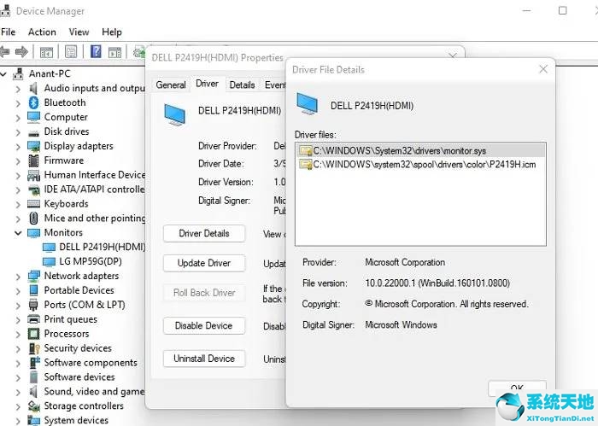Expand the Audio inputs and outputs node
This screenshot has height=426, width=598.
(18, 89)
